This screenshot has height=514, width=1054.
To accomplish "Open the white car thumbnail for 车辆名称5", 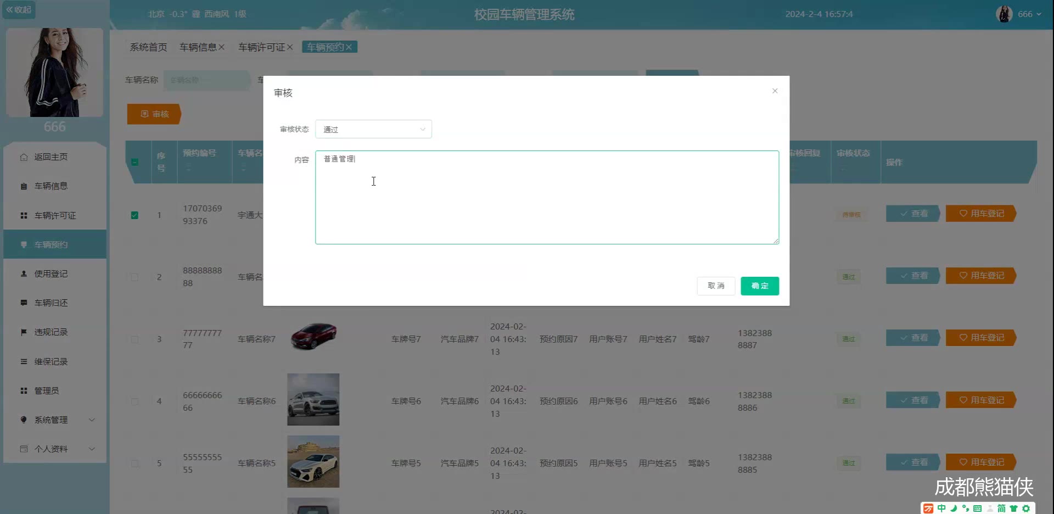I will point(313,462).
